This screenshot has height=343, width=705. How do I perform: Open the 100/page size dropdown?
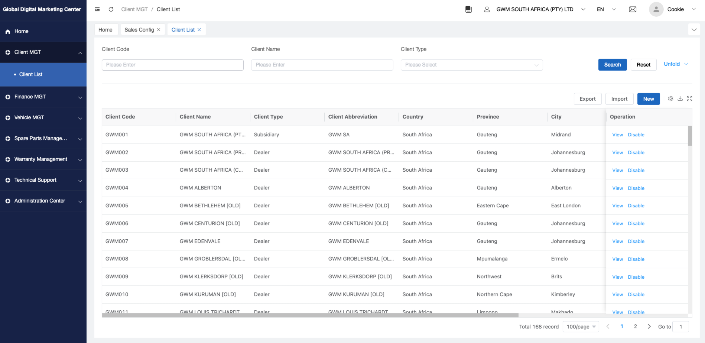pos(581,327)
